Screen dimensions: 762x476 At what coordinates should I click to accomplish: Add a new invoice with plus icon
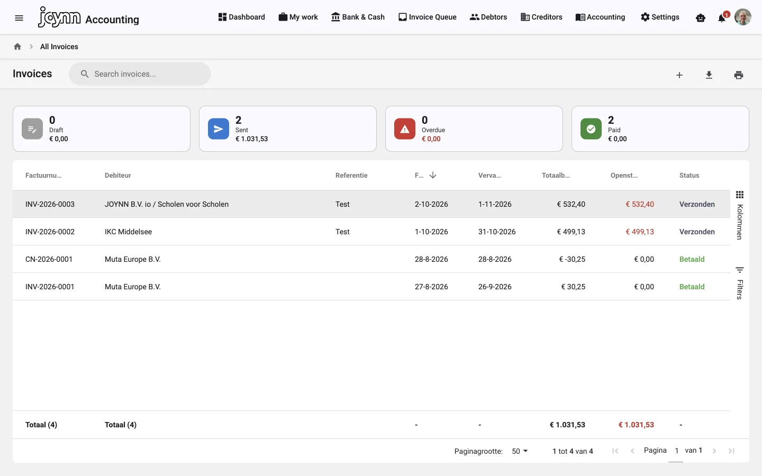pos(679,75)
